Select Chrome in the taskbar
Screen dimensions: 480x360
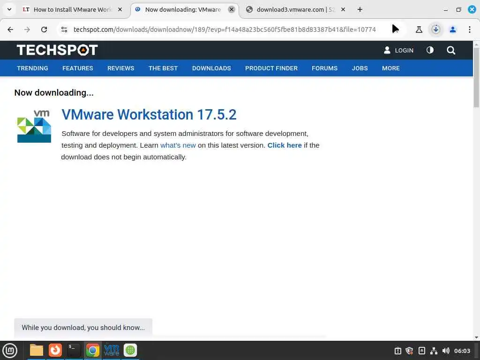[x=93, y=350]
